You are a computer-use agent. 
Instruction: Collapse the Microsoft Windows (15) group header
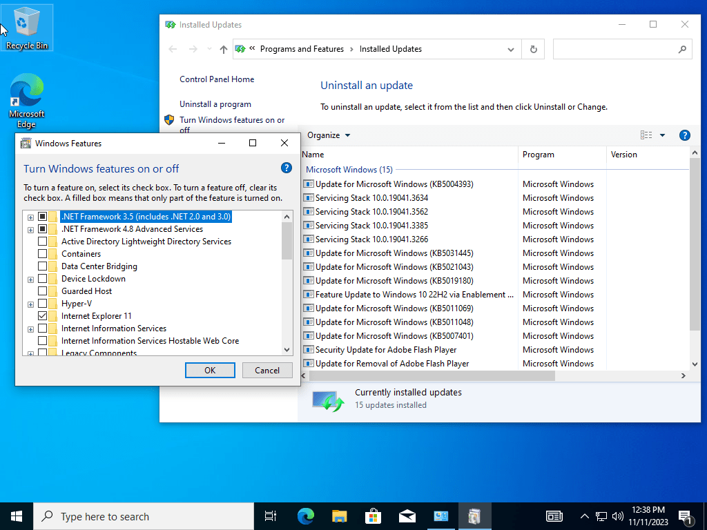point(349,170)
